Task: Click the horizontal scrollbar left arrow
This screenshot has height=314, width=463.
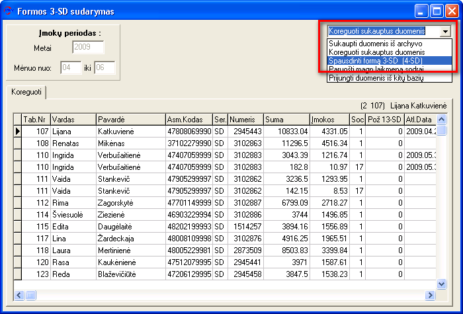Action: coord(19,295)
